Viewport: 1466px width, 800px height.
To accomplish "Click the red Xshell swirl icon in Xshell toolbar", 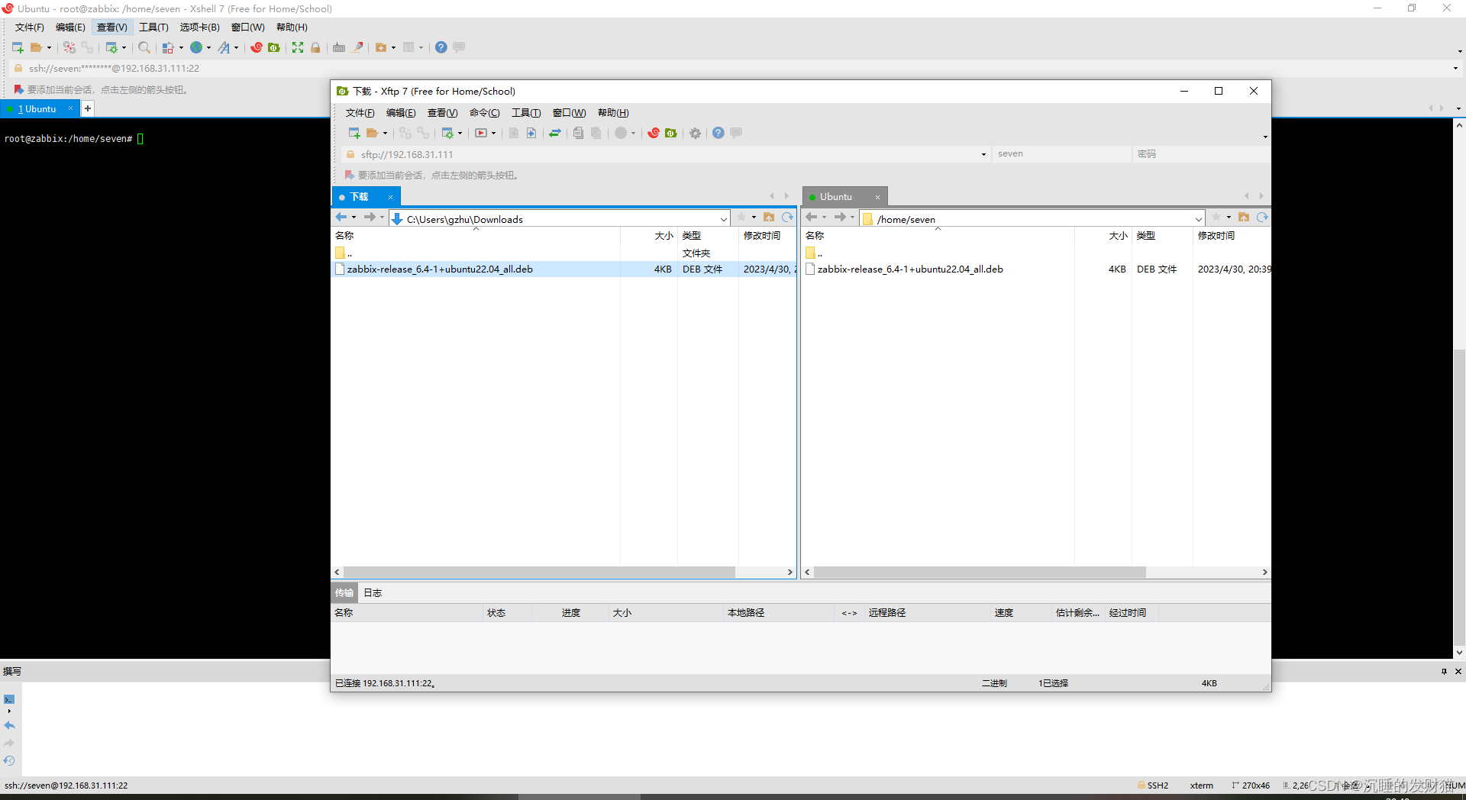I will tap(257, 47).
